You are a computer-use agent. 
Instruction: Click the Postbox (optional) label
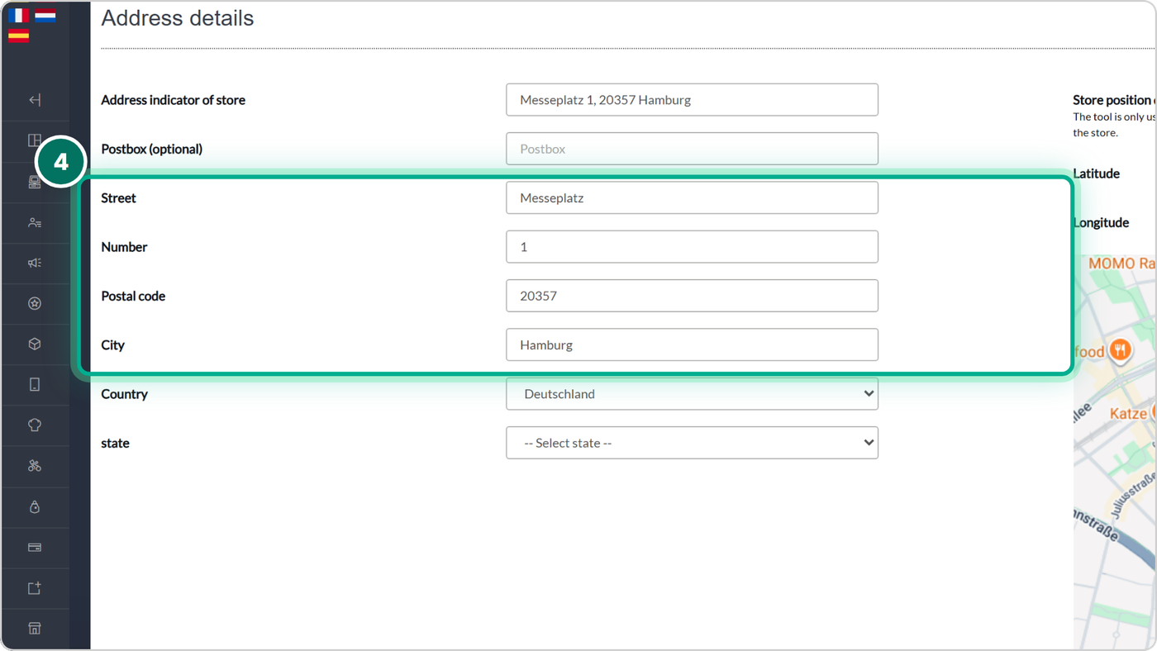tap(152, 149)
